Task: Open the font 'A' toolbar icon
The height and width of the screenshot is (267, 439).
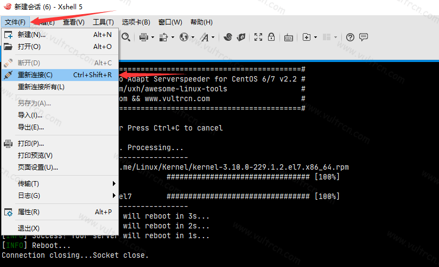Action: tap(205, 37)
